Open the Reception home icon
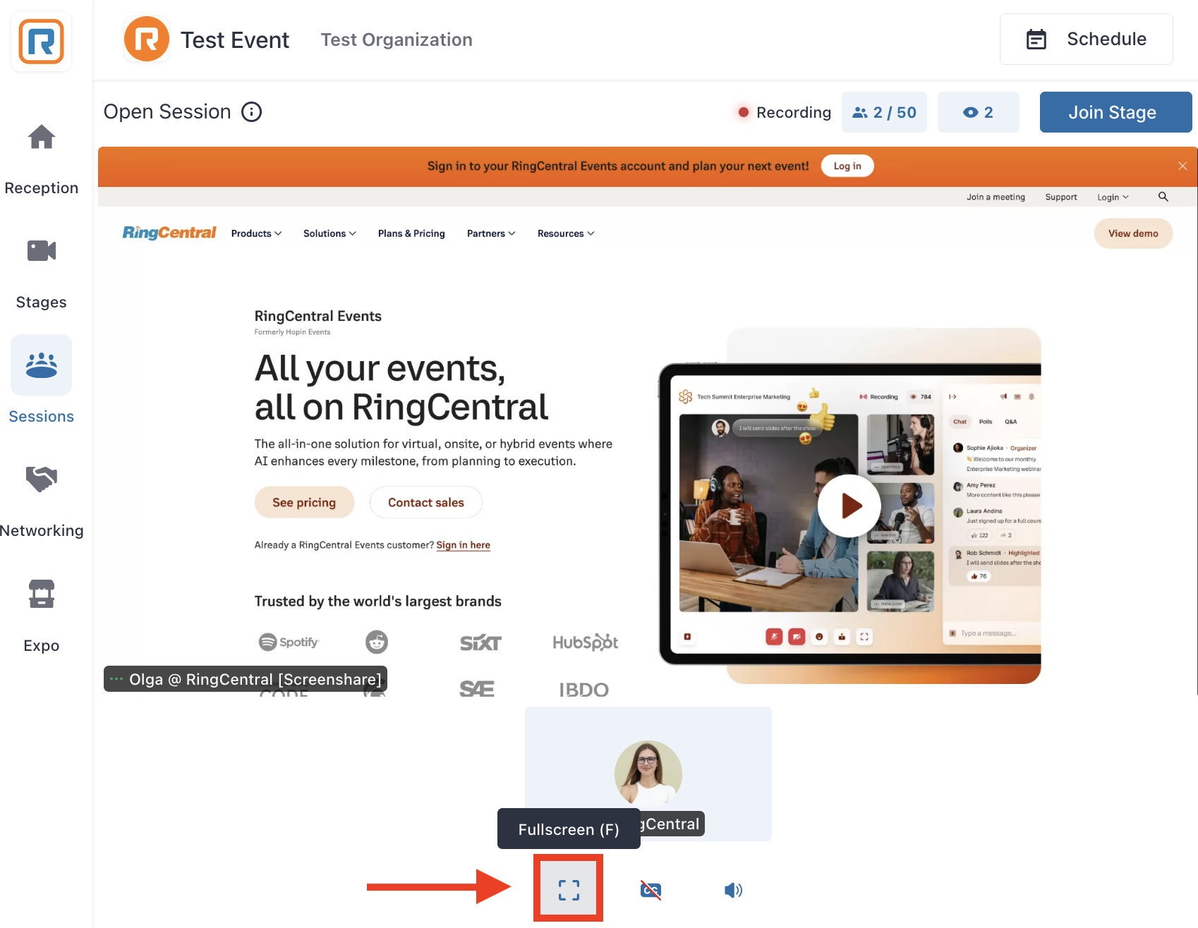The image size is (1198, 928). point(42,137)
